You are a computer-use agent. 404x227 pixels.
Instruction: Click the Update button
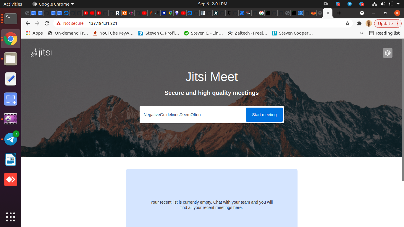(385, 23)
